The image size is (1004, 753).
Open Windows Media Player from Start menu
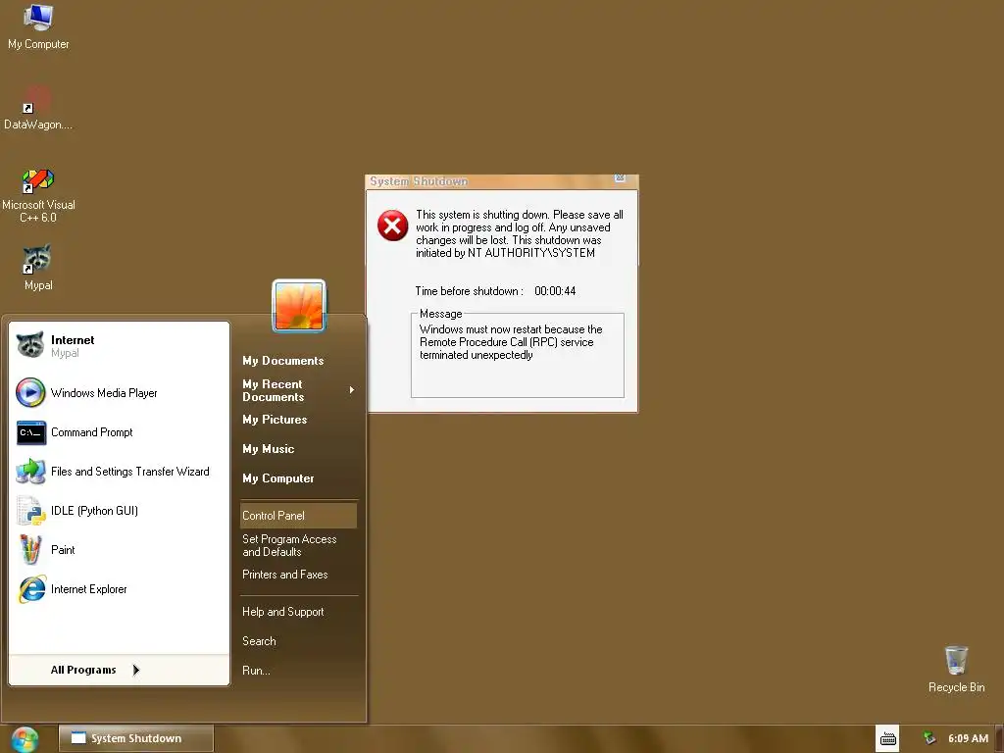click(x=119, y=392)
